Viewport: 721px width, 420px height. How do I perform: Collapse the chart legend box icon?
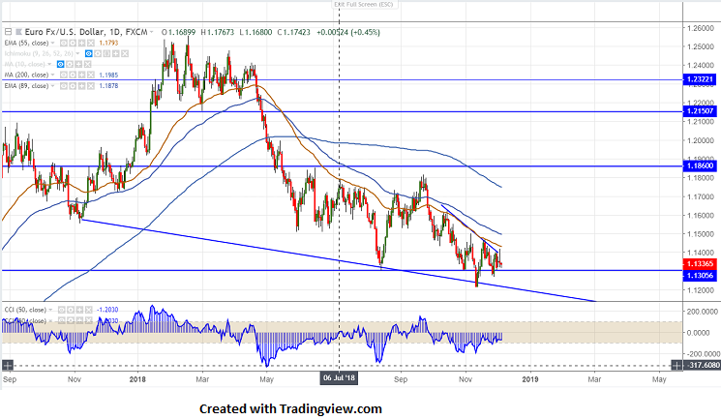[9, 32]
